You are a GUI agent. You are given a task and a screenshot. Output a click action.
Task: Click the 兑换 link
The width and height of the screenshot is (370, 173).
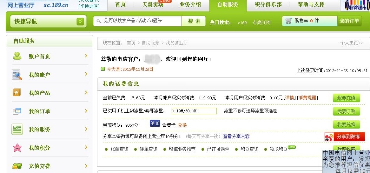182,125
